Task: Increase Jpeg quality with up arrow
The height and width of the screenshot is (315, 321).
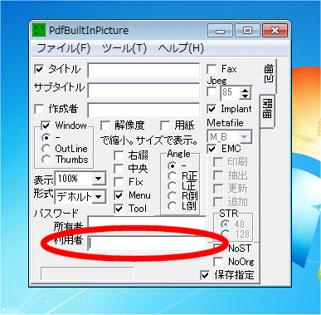Action: [245, 90]
